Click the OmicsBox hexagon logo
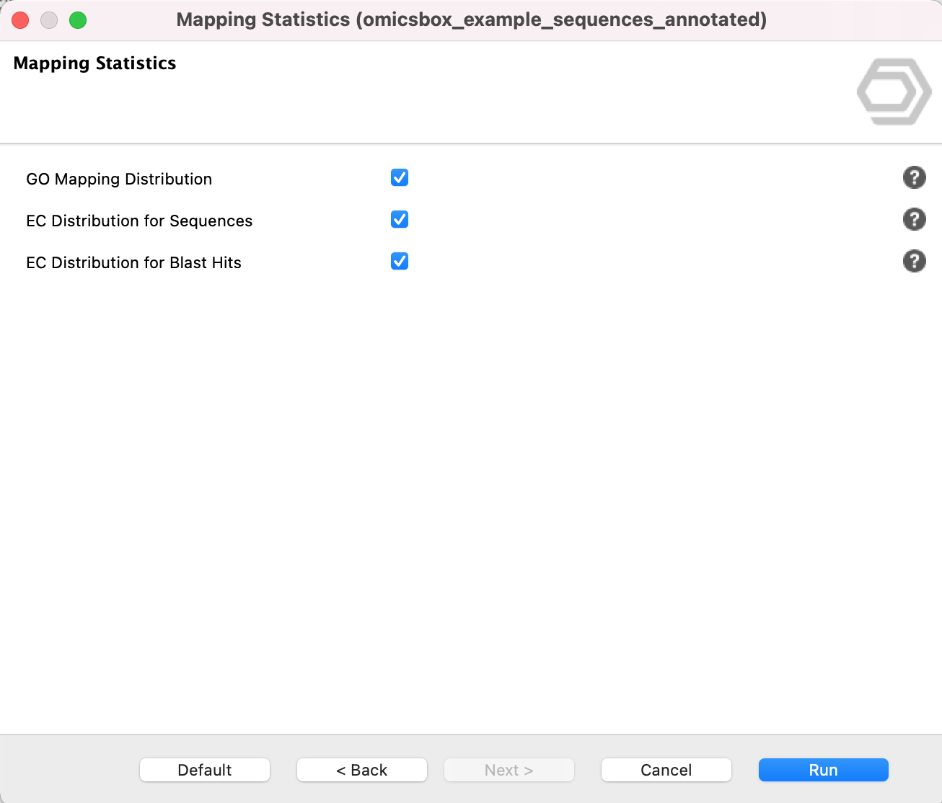This screenshot has height=803, width=942. 893,92
